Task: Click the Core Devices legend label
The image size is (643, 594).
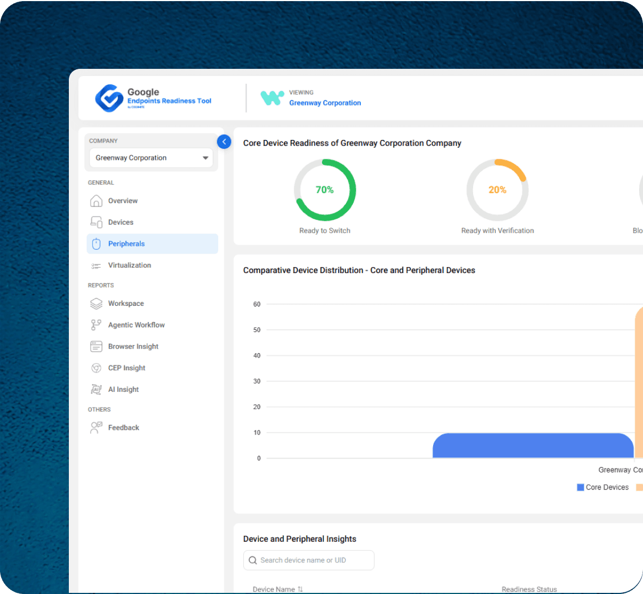Action: [x=607, y=487]
